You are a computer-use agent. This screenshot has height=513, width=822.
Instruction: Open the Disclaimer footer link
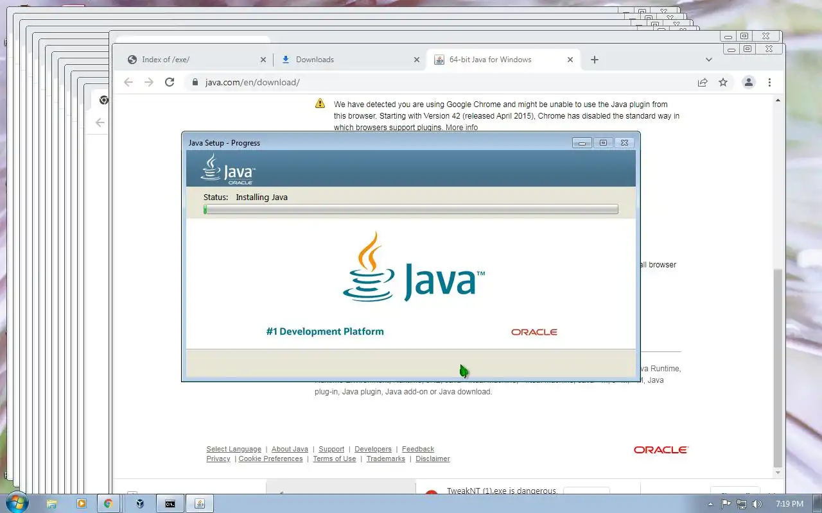coord(433,458)
